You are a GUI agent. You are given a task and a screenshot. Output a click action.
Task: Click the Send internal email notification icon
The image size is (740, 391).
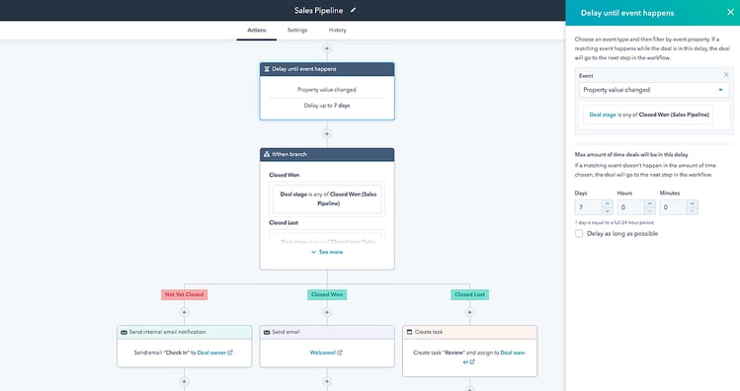point(123,333)
